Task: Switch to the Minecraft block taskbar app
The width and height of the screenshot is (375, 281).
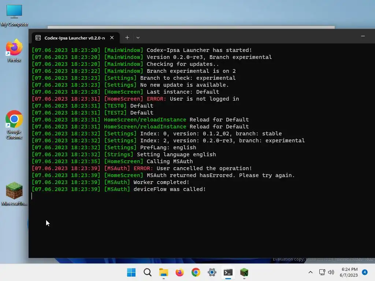Action: tap(244, 272)
